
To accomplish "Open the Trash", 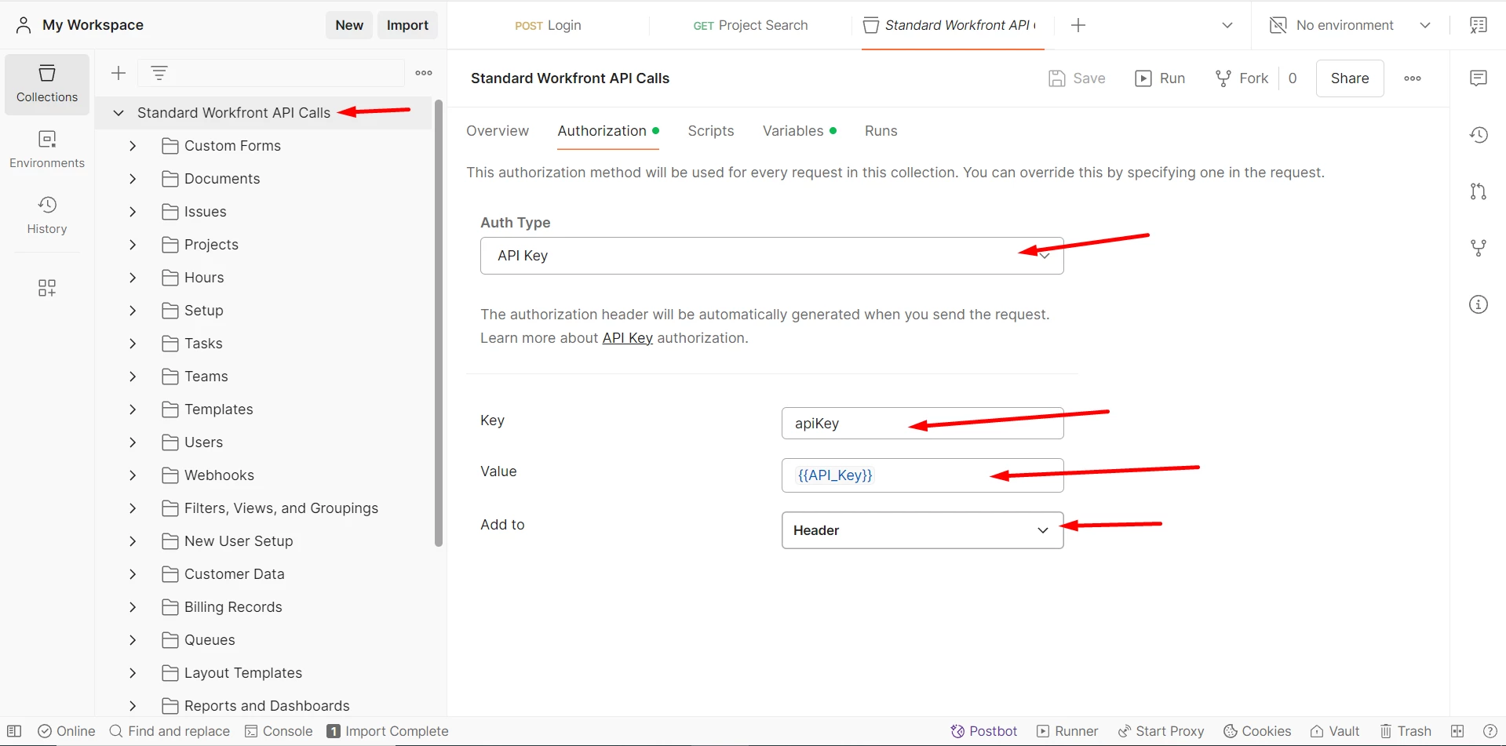I will tap(1406, 731).
